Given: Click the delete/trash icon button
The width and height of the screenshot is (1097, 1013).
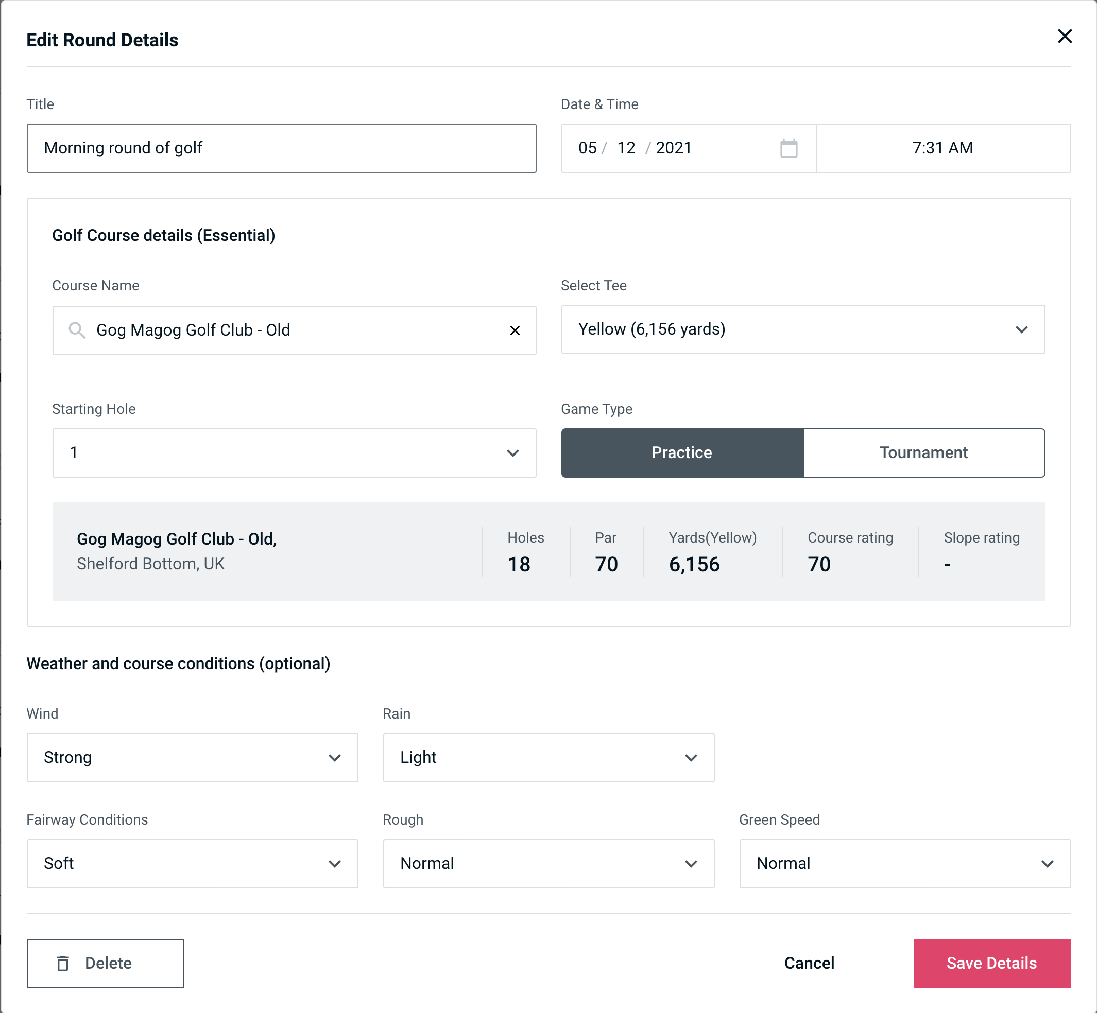Looking at the screenshot, I should 63,963.
